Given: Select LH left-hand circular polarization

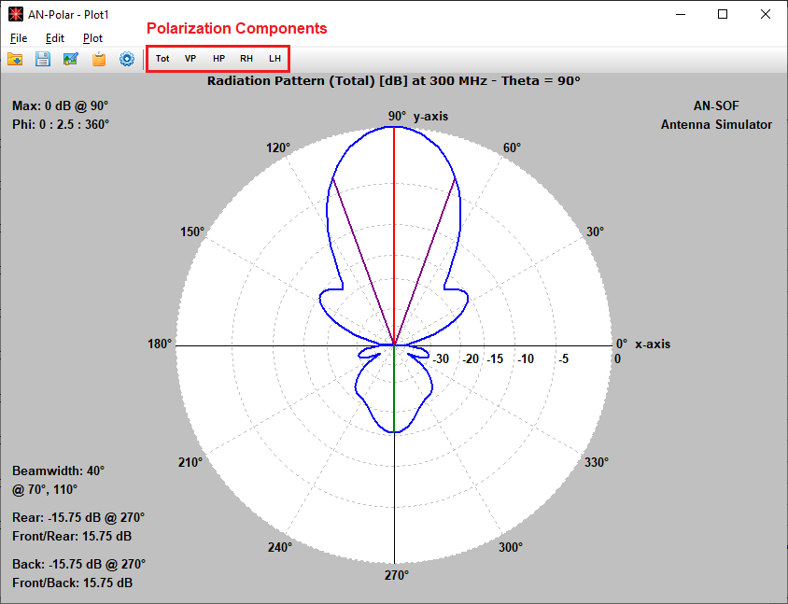Looking at the screenshot, I should pyautogui.click(x=274, y=59).
